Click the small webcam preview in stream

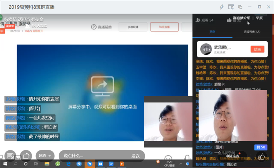pos(168,122)
